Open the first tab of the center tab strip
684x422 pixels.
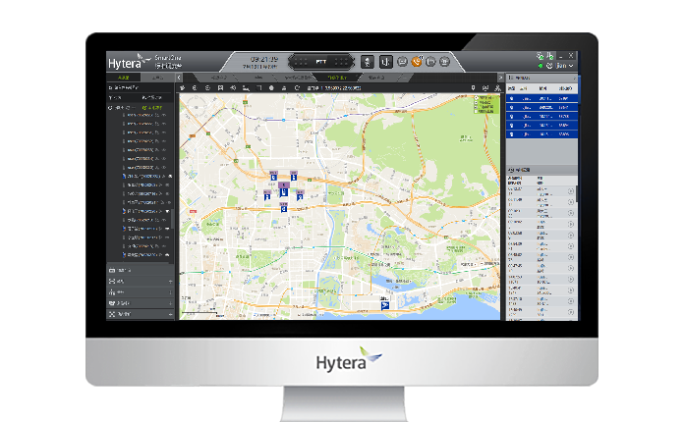[218, 78]
